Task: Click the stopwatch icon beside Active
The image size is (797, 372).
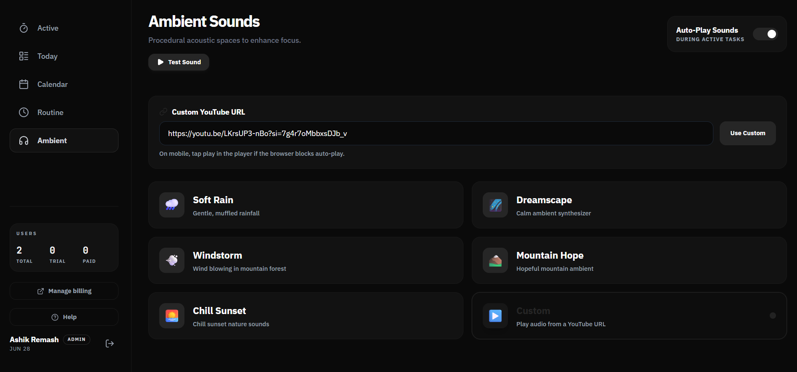Action: point(24,28)
